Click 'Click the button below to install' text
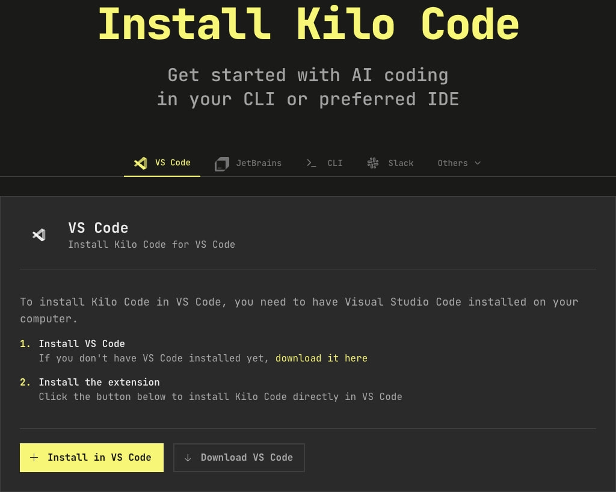Image resolution: width=616 pixels, height=492 pixels. pos(220,396)
